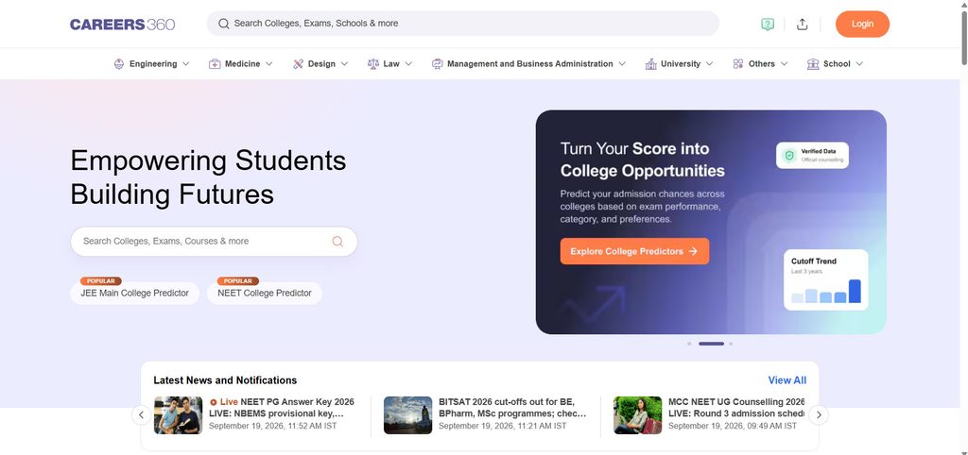
Task: Open the Others menu
Action: tap(760, 63)
